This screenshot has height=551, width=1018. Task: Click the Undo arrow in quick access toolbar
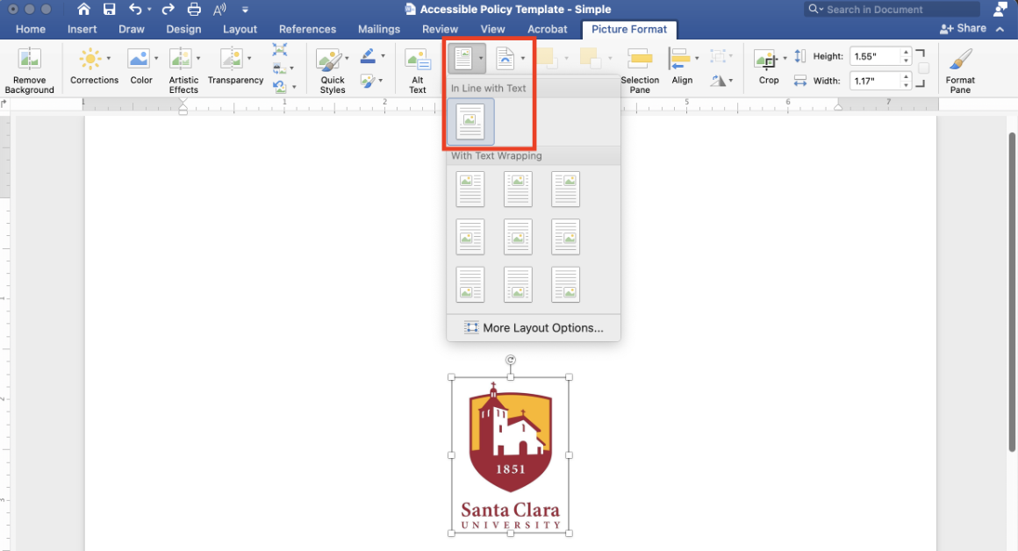[136, 9]
